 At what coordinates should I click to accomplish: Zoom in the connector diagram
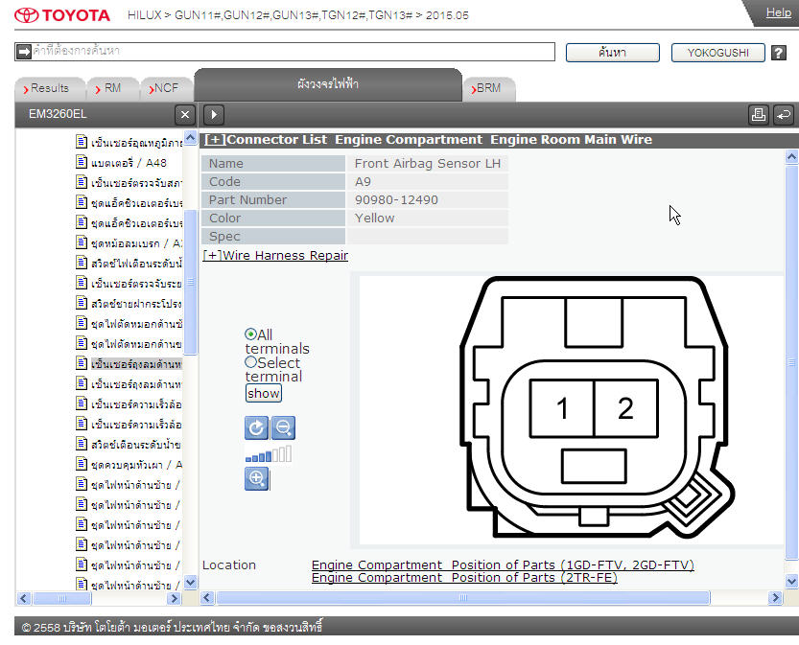tap(256, 478)
